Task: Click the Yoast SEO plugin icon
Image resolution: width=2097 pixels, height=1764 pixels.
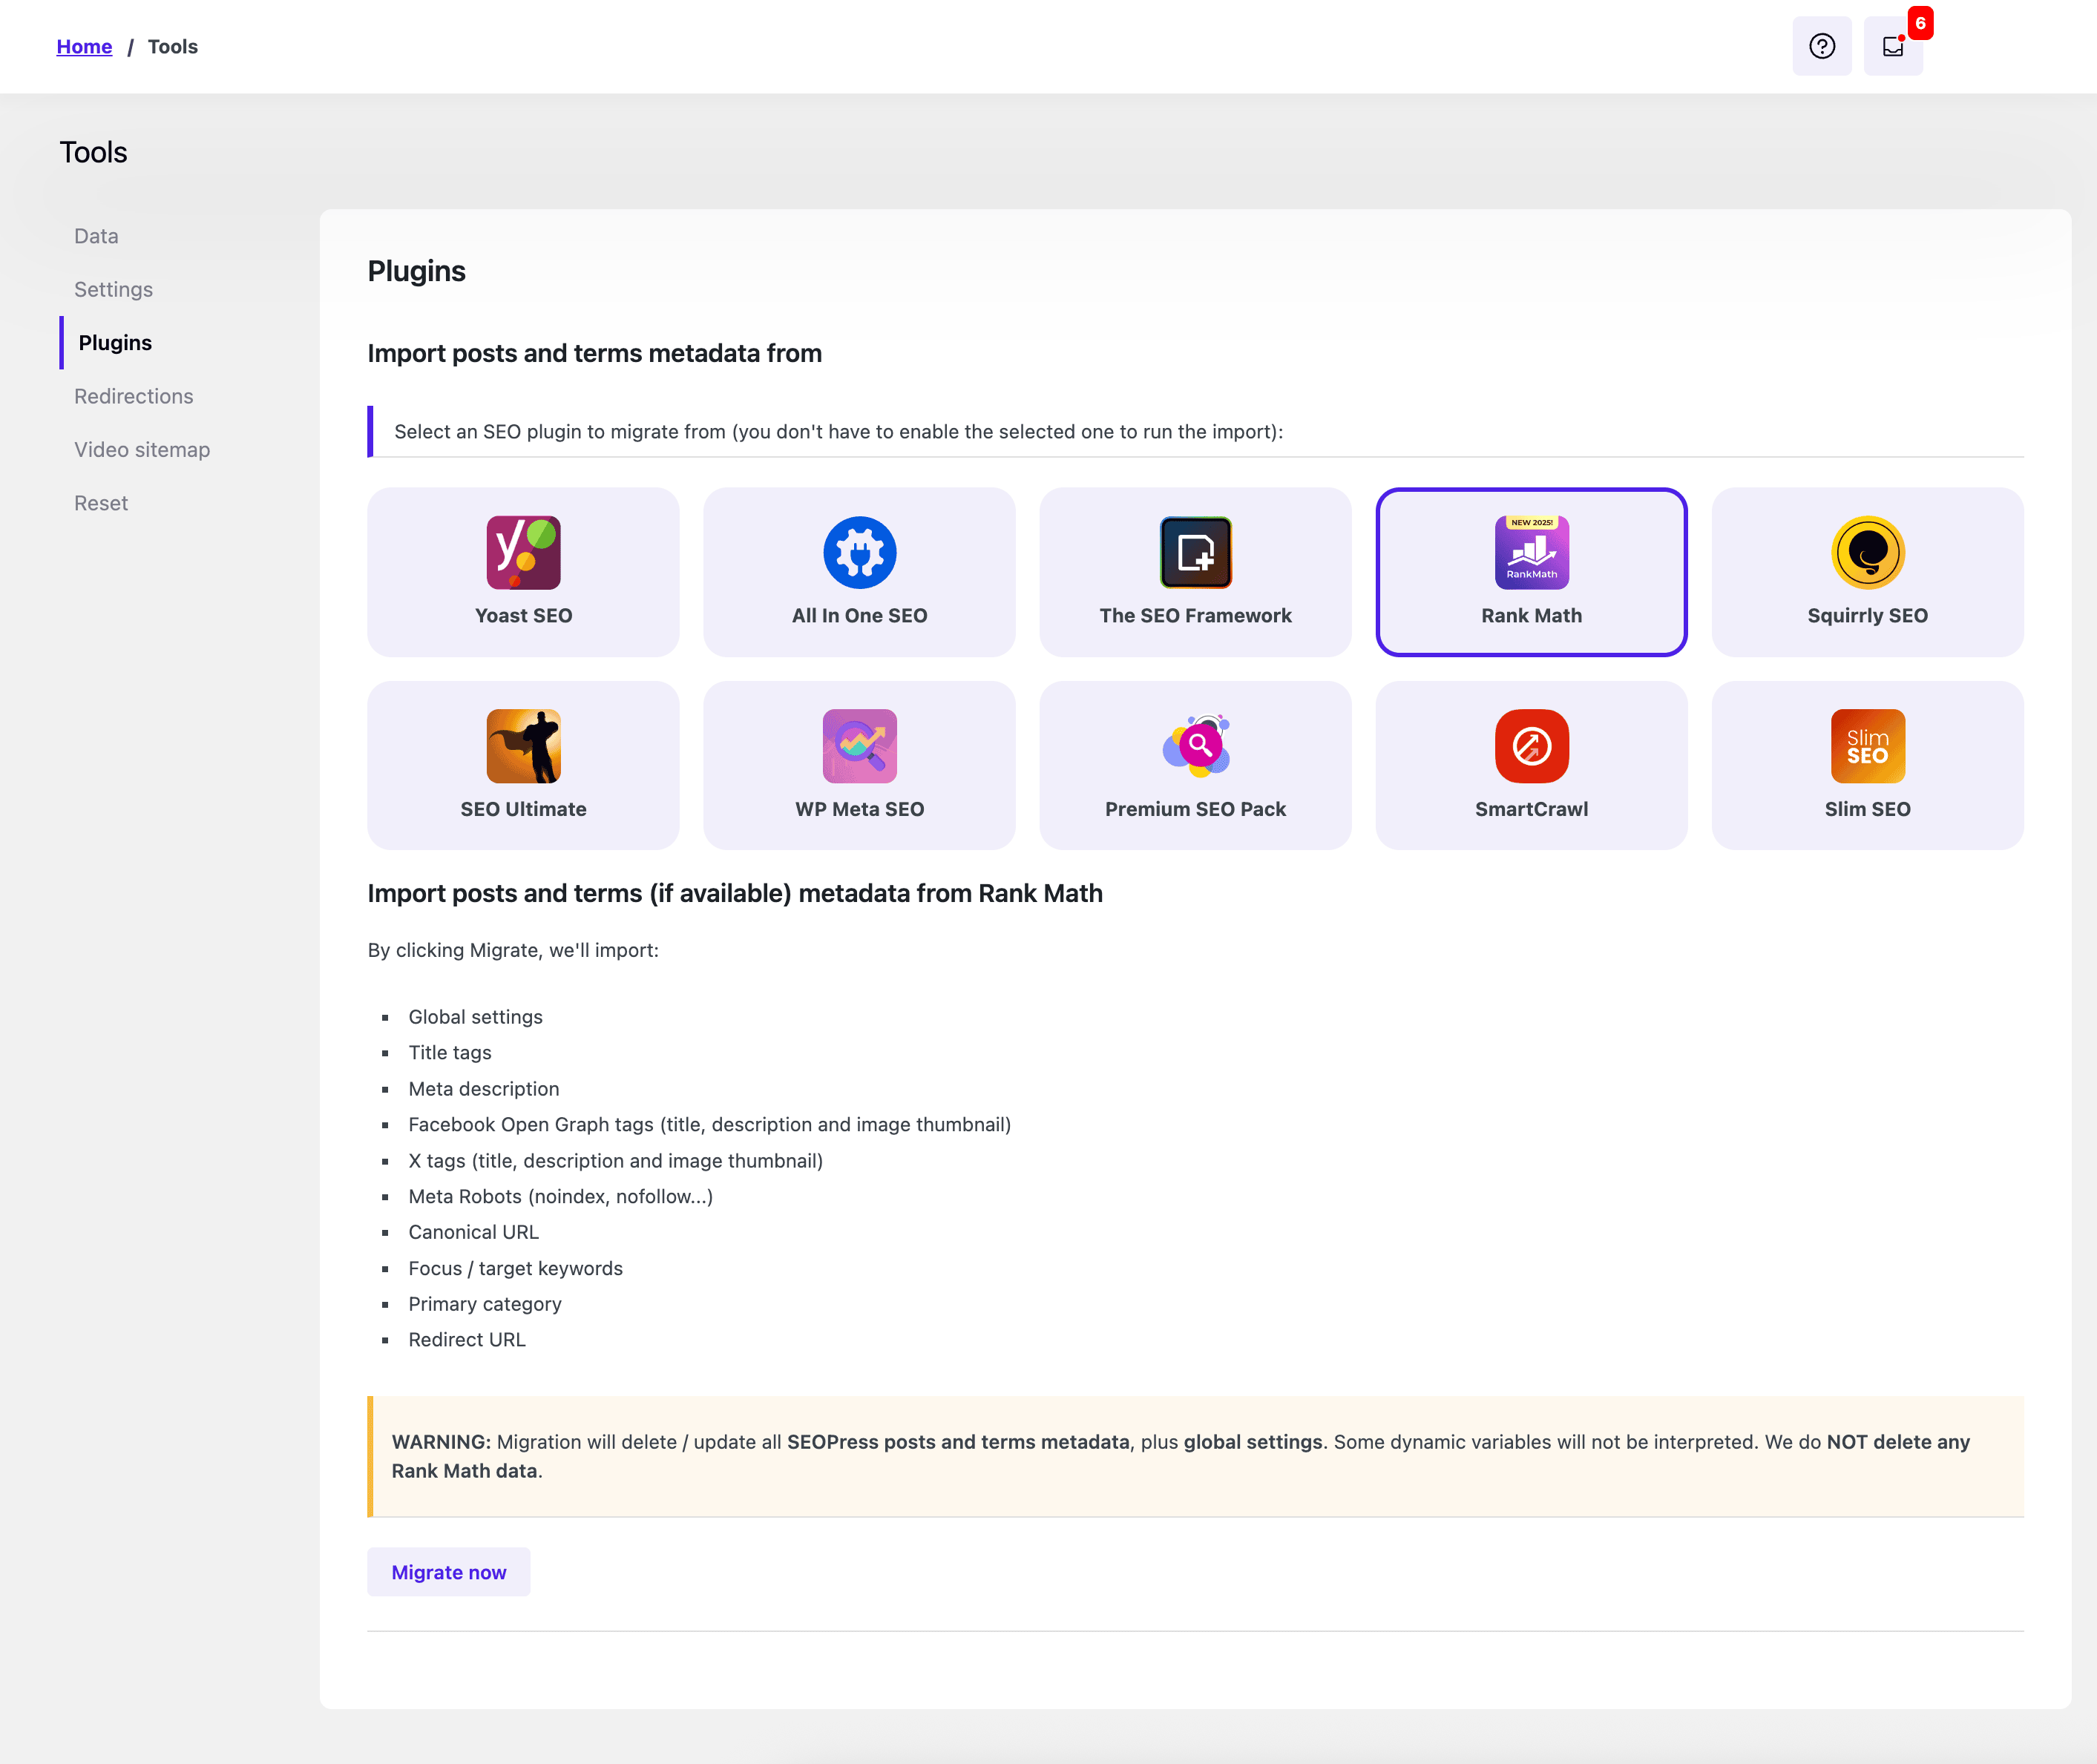Action: point(523,552)
